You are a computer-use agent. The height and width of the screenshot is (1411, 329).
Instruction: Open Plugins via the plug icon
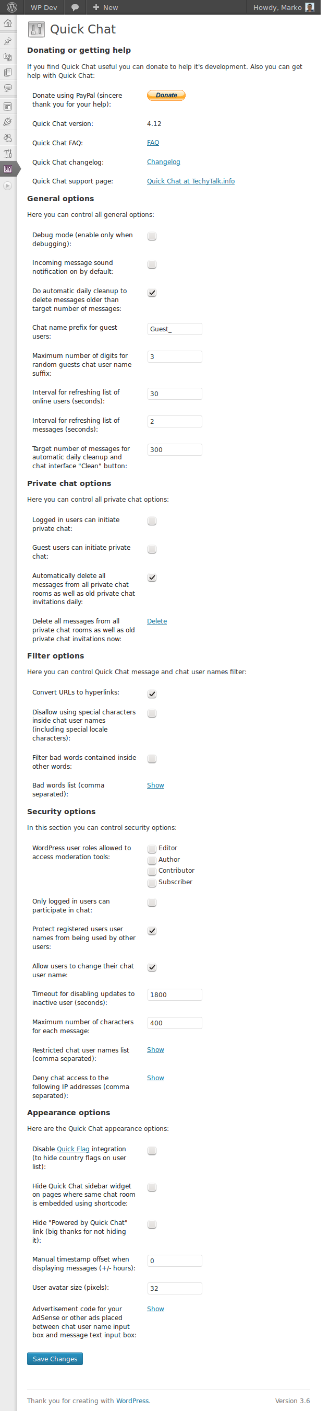8,122
